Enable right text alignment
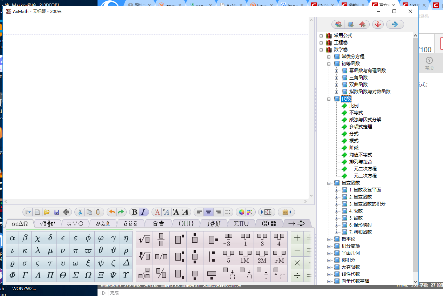443x296 pixels. point(218,212)
